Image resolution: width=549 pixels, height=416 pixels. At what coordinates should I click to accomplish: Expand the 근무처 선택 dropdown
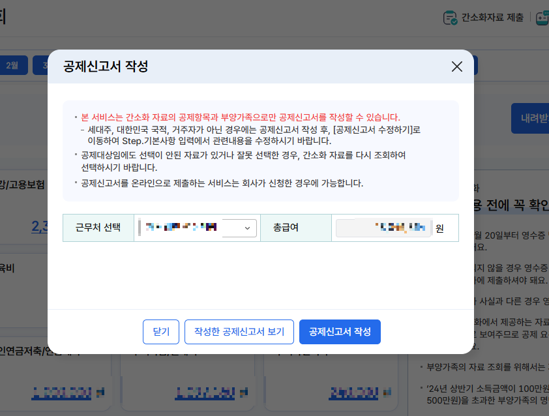(x=198, y=228)
